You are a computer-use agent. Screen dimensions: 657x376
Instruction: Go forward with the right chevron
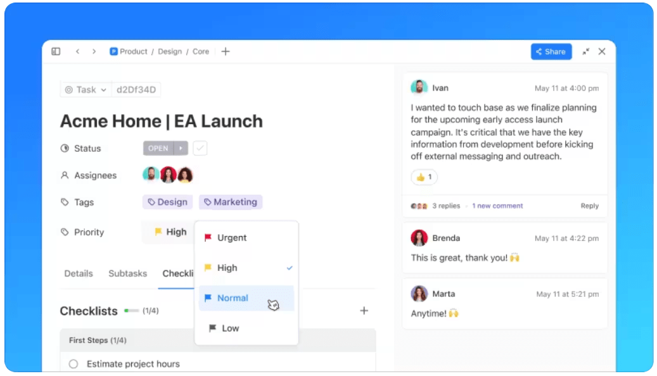tap(94, 51)
